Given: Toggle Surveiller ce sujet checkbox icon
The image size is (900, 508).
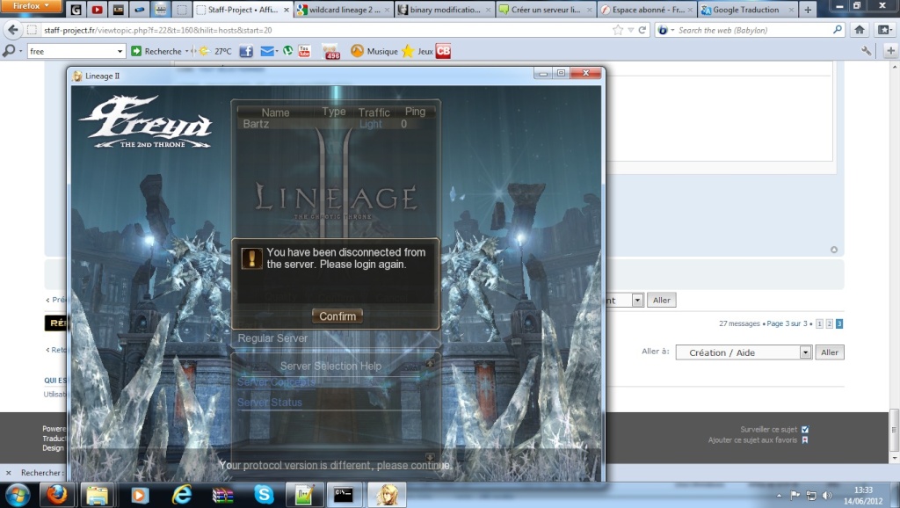Looking at the screenshot, I should (x=805, y=430).
